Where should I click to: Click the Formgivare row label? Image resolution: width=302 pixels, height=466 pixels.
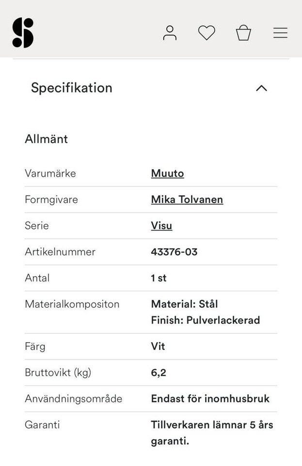click(51, 200)
